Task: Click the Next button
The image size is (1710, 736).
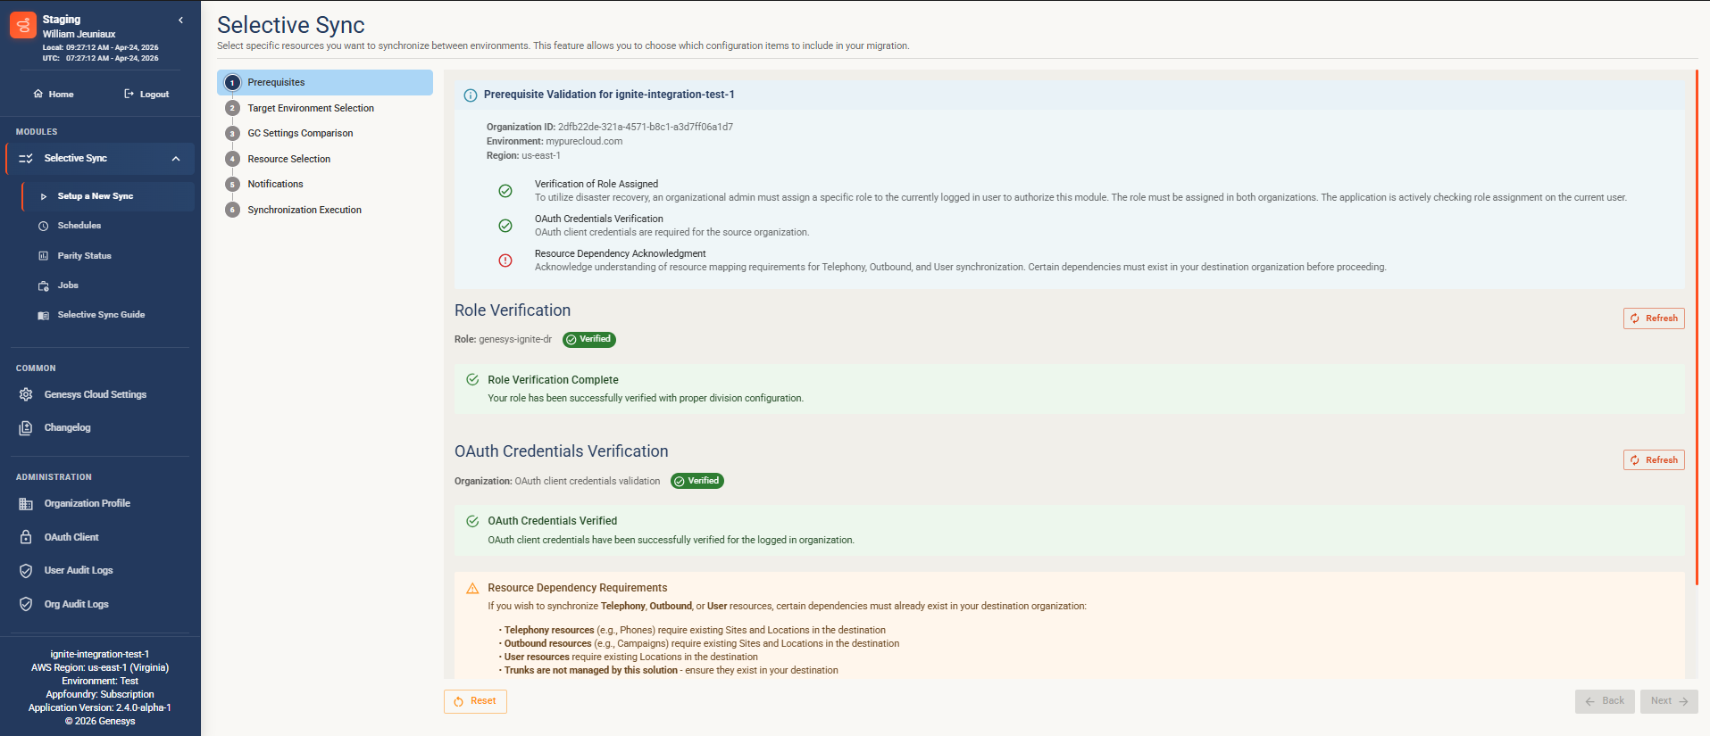Action: click(1669, 701)
